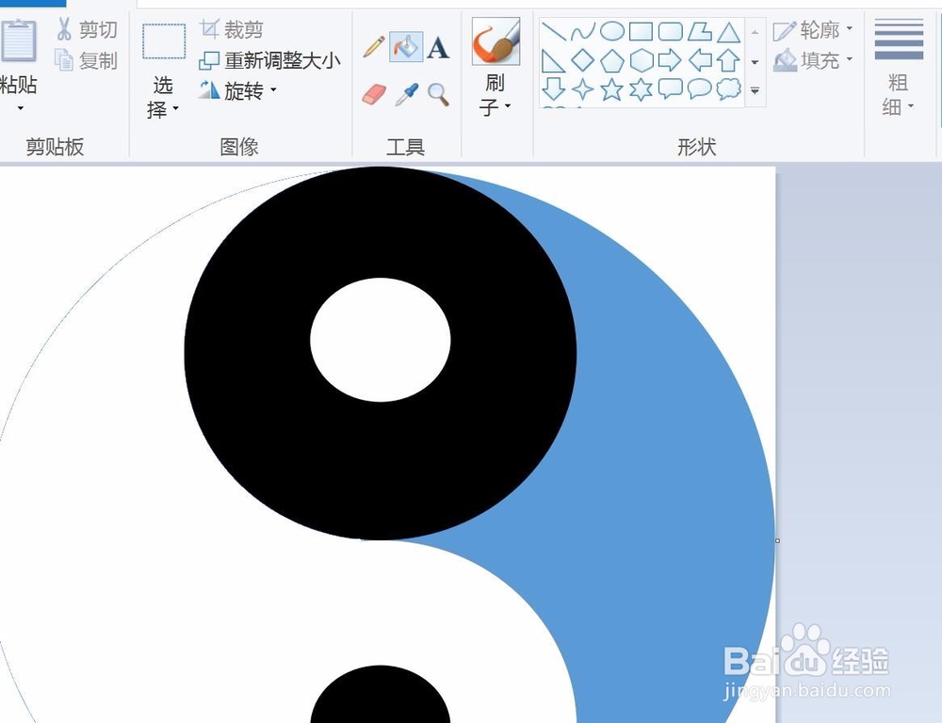Choose the Hexagon shape
Image resolution: width=942 pixels, height=723 pixels.
click(641, 60)
